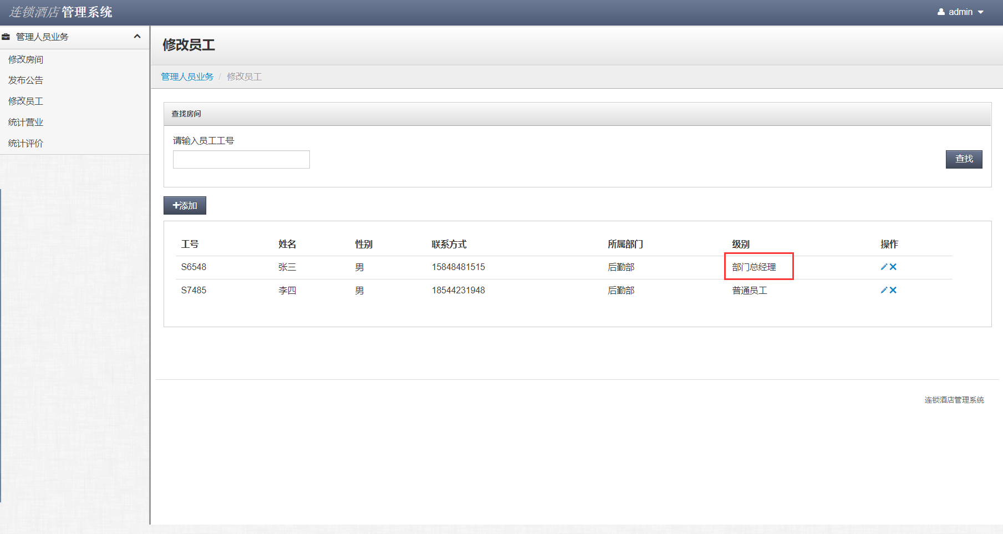
Task: Click 张三's 后勤部 department cell
Action: tap(621, 267)
